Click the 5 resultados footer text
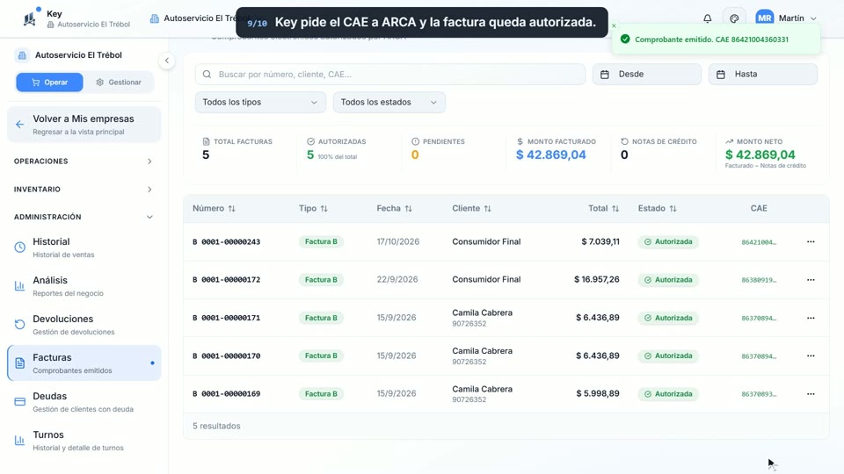The height and width of the screenshot is (474, 844). pyautogui.click(x=216, y=427)
